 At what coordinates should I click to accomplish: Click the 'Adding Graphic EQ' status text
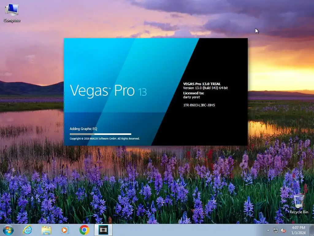(x=83, y=129)
